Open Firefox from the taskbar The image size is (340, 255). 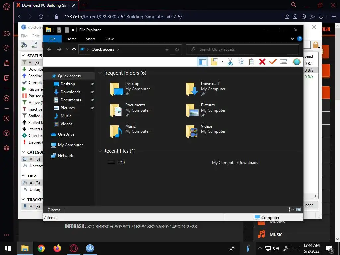(57, 248)
